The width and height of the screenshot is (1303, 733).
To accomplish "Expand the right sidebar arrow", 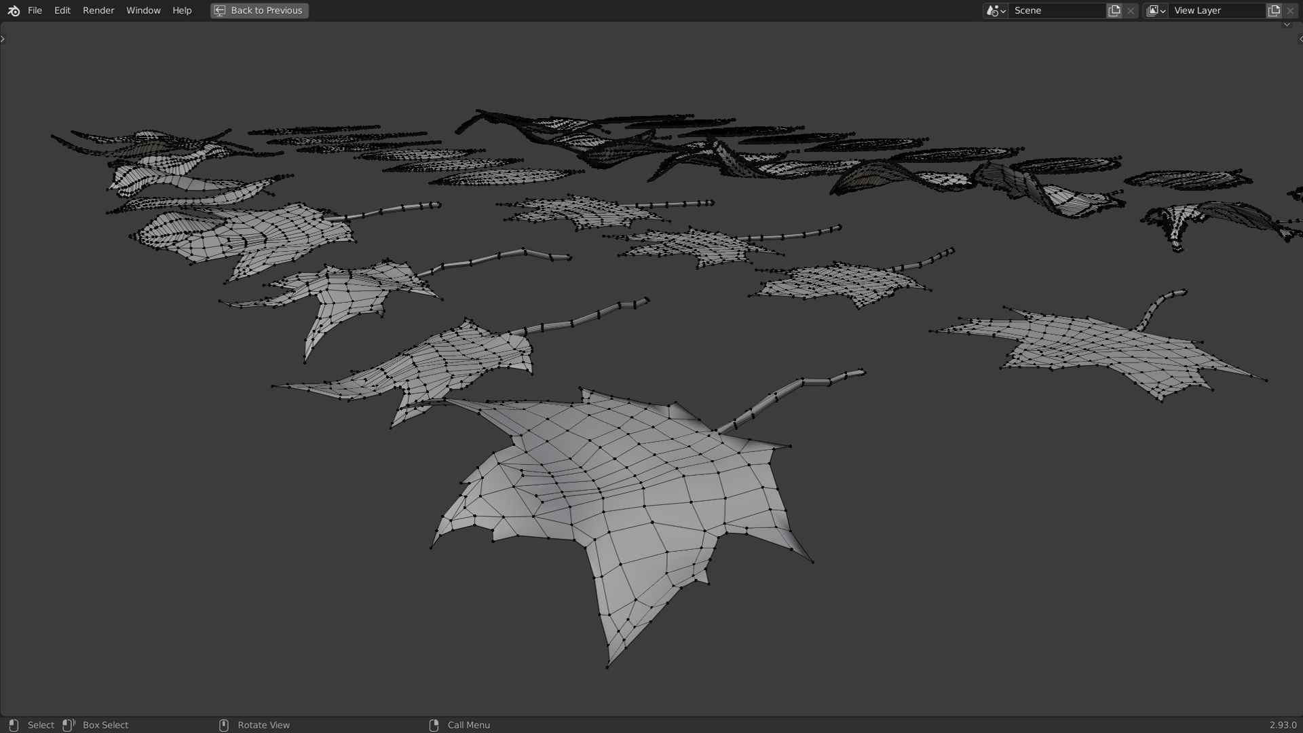I will point(1300,39).
